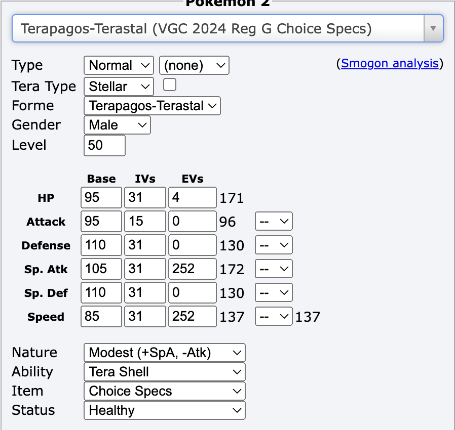Click the Sp. Atk EVs field showing 252
Image resolution: width=455 pixels, height=430 pixels.
[193, 269]
